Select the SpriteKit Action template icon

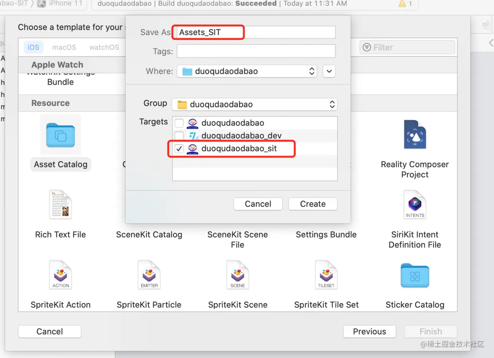coord(61,275)
